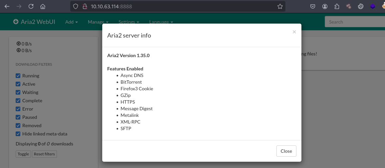Bookmark this page with the star icon
This screenshot has height=168, width=385.
pyautogui.click(x=280, y=6)
